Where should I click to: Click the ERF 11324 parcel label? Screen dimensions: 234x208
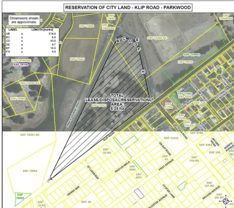[182, 117]
